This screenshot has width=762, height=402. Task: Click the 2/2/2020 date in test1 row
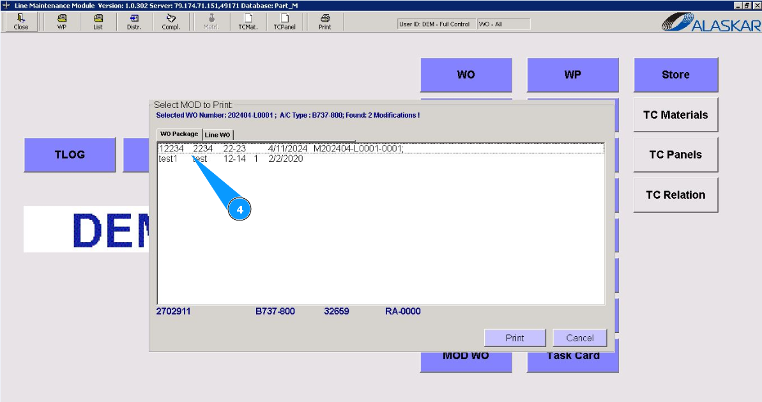coord(286,158)
